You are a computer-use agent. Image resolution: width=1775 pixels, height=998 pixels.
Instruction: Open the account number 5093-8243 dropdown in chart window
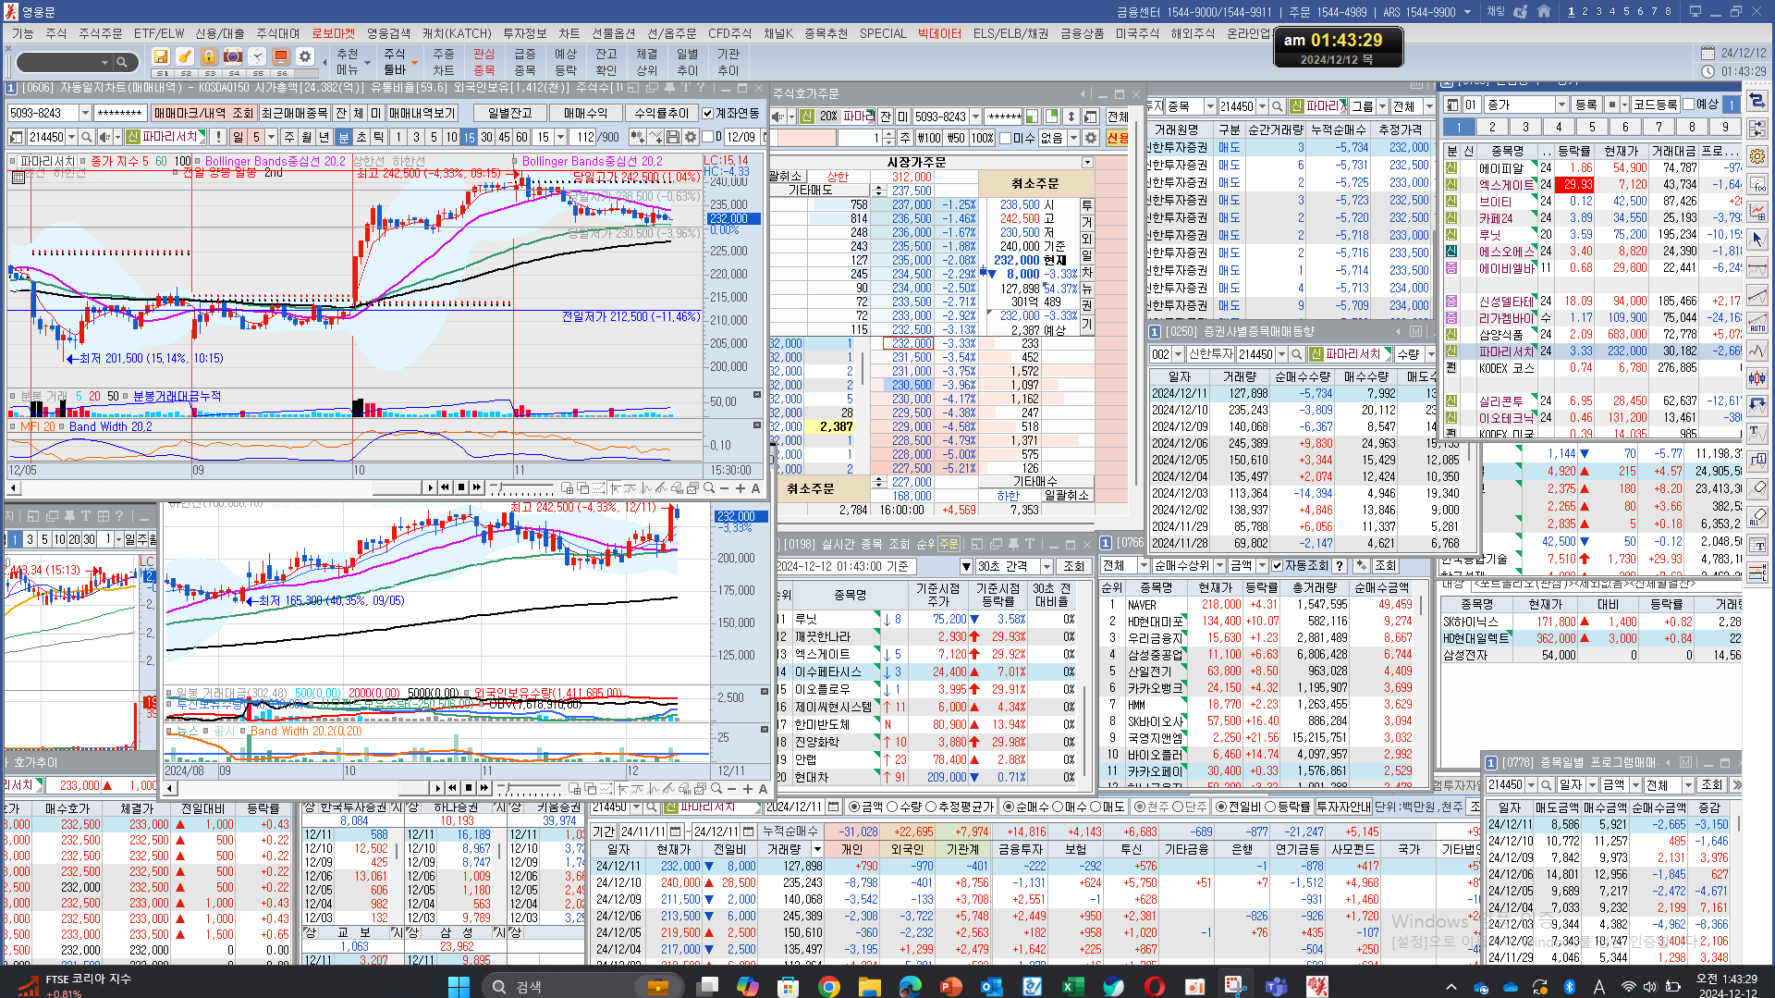85,113
